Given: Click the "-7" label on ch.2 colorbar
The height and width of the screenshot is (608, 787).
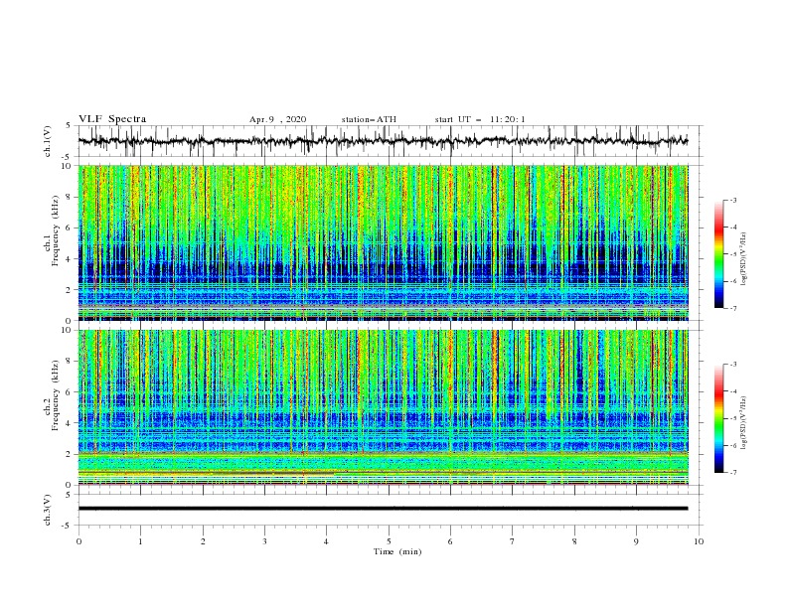Looking at the screenshot, I should click(733, 472).
